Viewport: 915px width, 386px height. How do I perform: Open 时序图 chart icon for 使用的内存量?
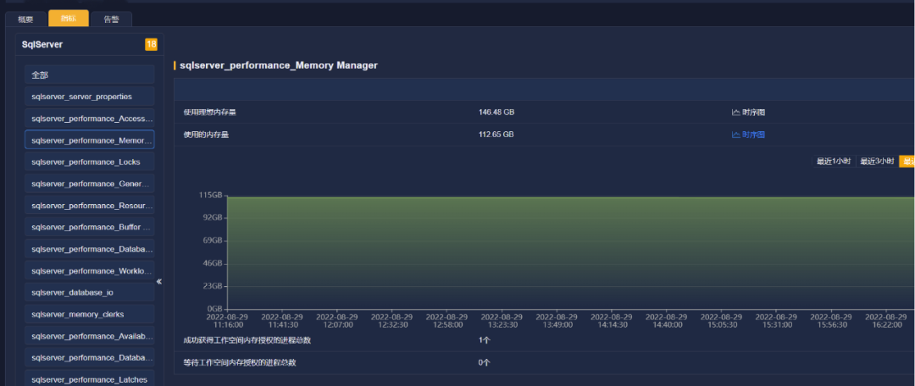[x=748, y=135]
